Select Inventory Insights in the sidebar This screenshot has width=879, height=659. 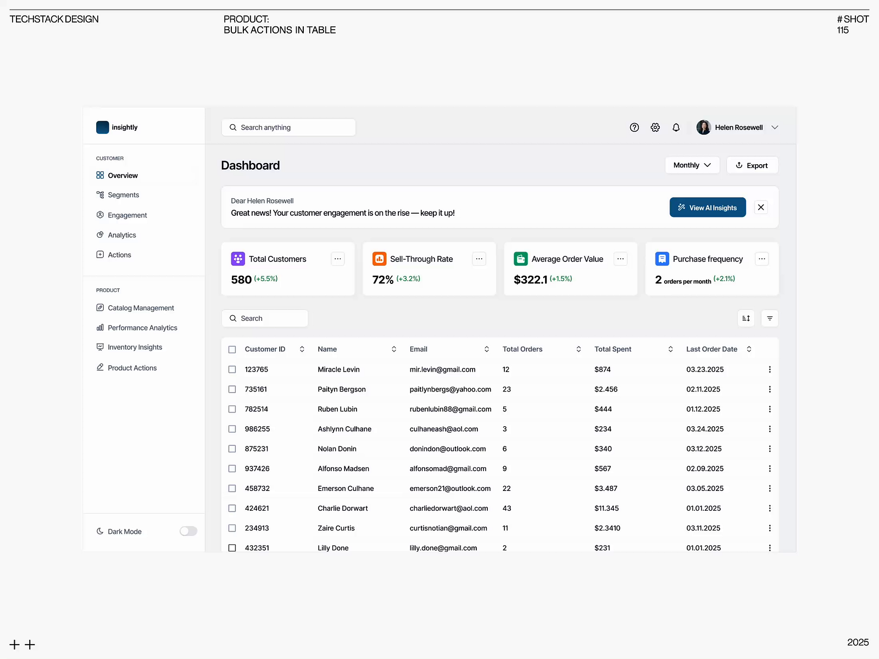coord(135,347)
